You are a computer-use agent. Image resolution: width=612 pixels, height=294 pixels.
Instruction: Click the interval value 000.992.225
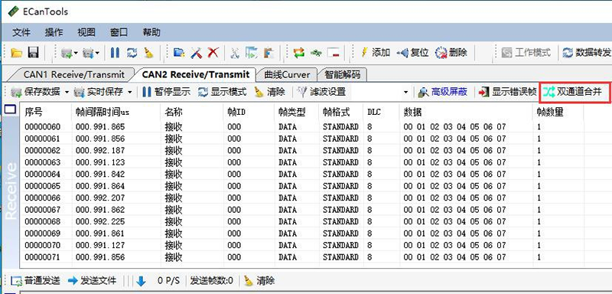tap(100, 222)
